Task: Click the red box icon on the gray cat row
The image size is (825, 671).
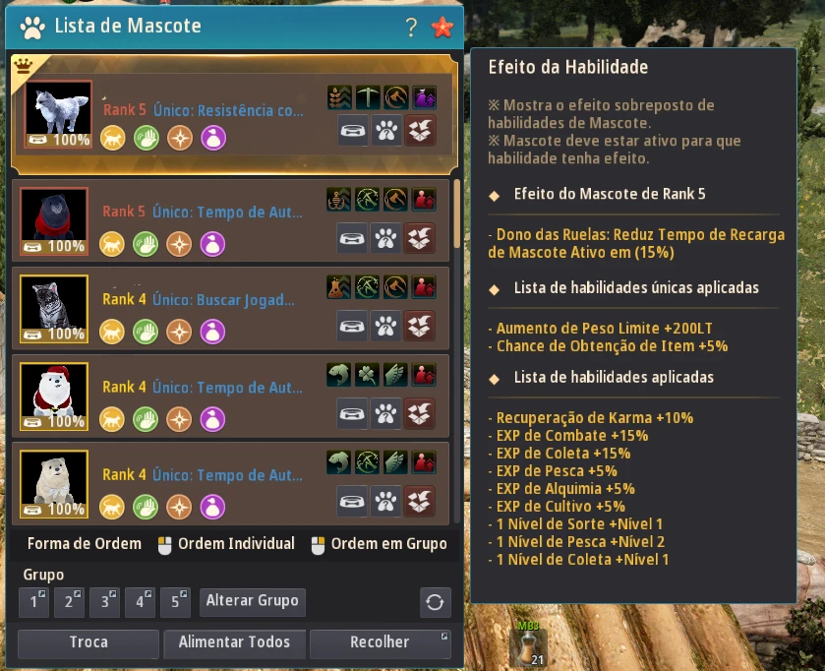Action: (x=419, y=327)
